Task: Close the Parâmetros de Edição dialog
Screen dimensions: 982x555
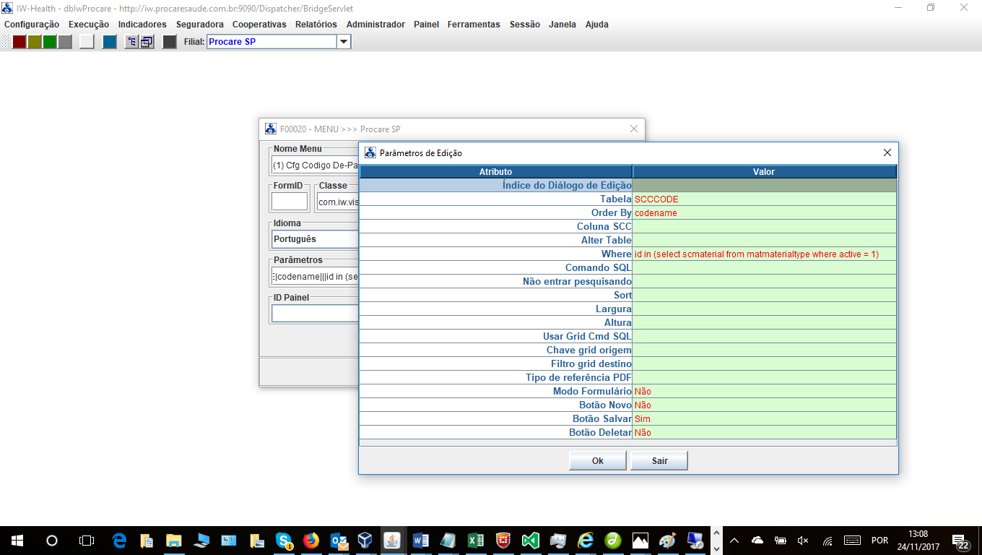Action: 887,152
